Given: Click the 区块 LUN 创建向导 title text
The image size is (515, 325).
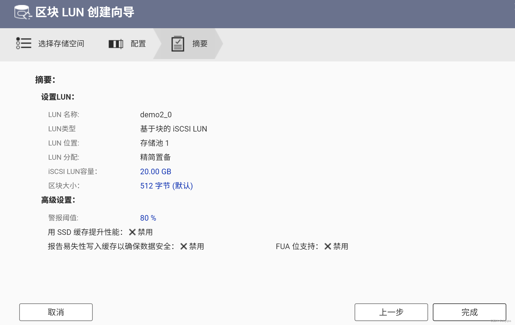Looking at the screenshot, I should tap(85, 12).
